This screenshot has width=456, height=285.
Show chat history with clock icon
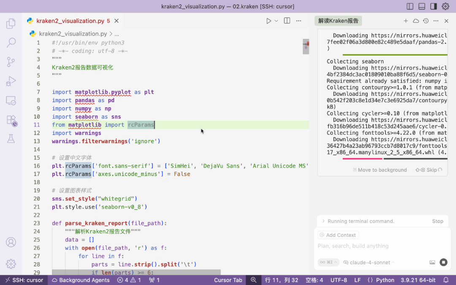pyautogui.click(x=426, y=21)
